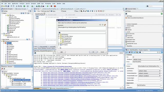This screenshot has width=164, height=92.
Task: Expand the JSP Objects node
Action: 59,45
